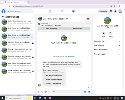
Task: Open conversation information purple icon
Action: tap(88, 19)
